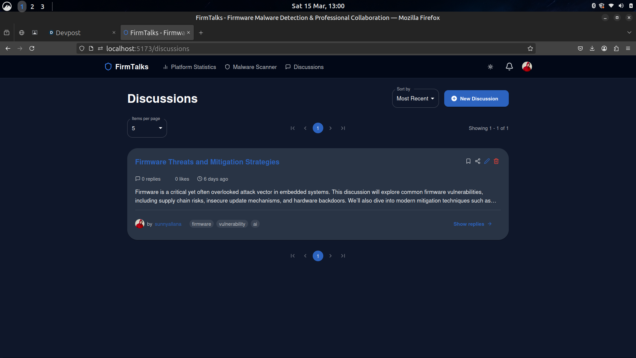
Task: Open Platform Statistics nav item
Action: tap(189, 67)
